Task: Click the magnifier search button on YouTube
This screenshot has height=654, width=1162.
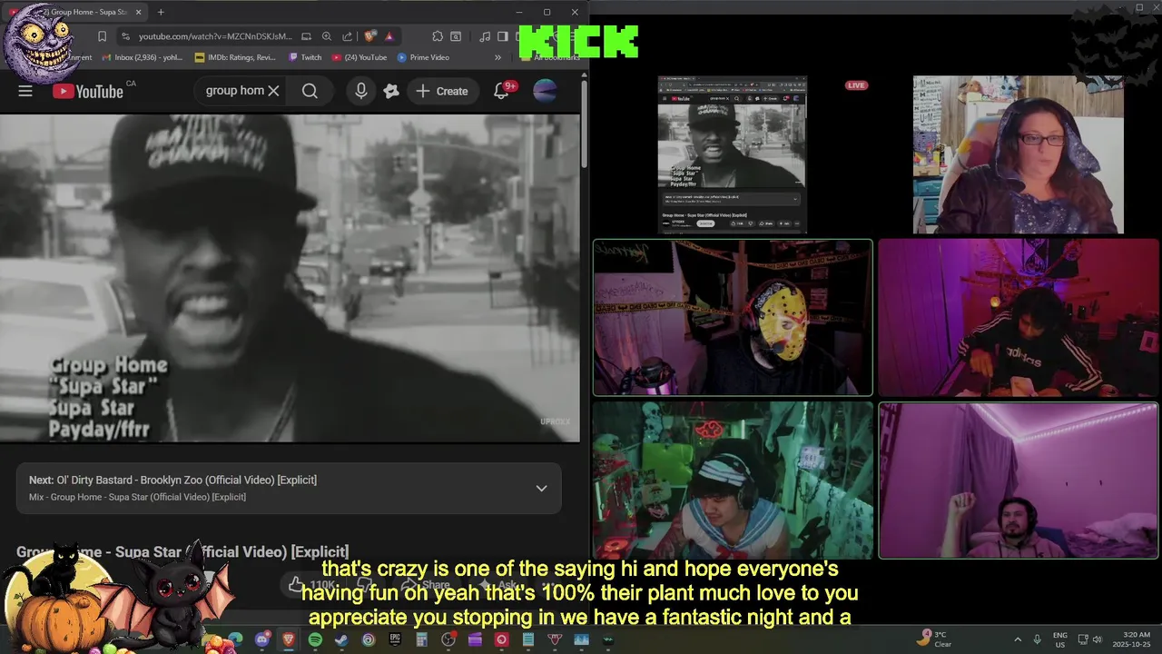Action: point(310,91)
